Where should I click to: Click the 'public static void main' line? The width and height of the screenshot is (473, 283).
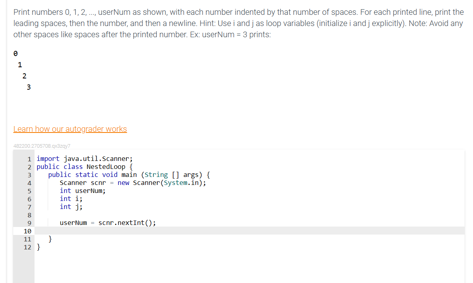[129, 175]
